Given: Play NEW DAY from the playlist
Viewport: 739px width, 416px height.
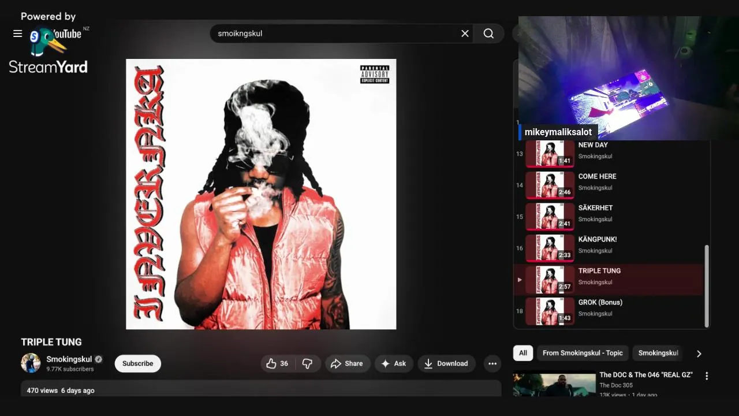Looking at the screenshot, I should 609,154.
